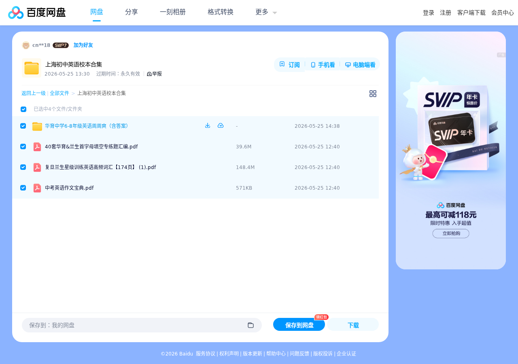Save 华育中学6-8年级 folder to cloud
This screenshot has height=364, width=518.
(221, 125)
